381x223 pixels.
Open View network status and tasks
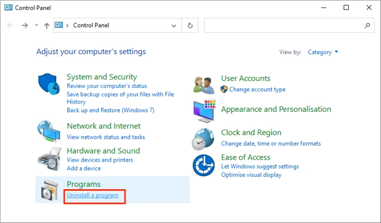tap(106, 137)
